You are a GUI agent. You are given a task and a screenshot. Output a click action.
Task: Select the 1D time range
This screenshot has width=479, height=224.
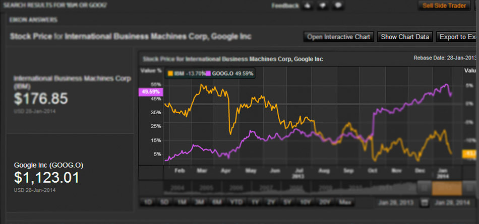coord(148,203)
